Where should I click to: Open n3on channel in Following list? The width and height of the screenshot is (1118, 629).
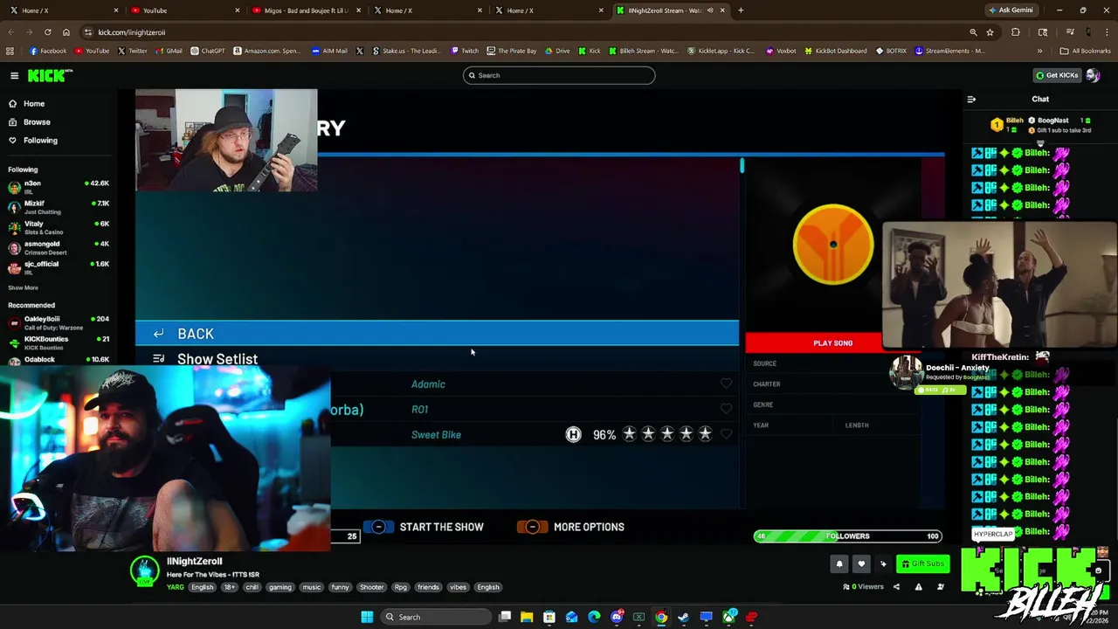click(58, 187)
